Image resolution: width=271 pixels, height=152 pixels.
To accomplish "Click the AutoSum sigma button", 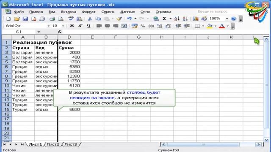I will tap(165, 19).
